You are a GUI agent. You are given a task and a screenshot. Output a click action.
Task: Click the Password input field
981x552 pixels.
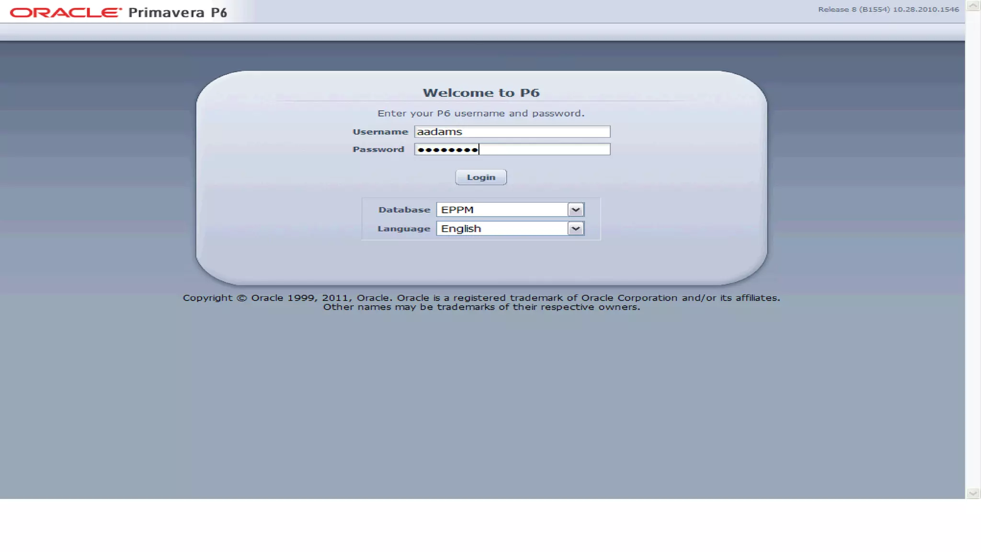pos(512,149)
